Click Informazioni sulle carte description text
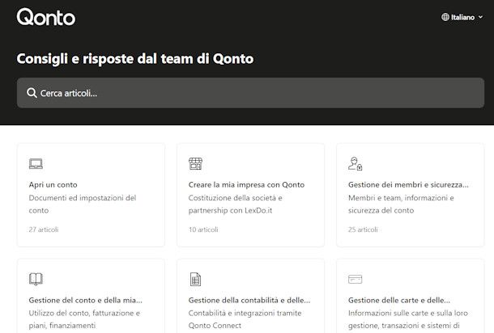 408,319
